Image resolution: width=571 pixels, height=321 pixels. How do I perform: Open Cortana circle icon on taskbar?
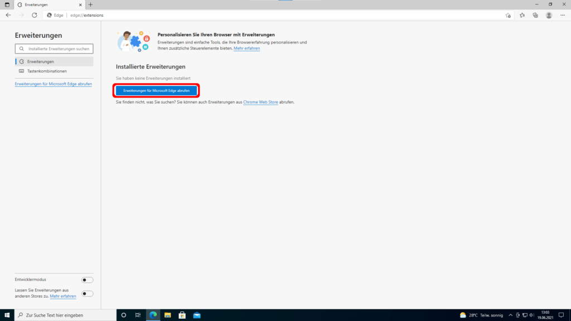[123, 315]
